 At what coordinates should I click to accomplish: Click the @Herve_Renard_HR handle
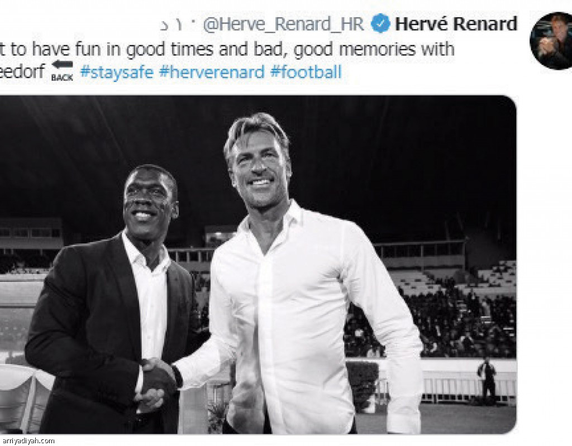pyautogui.click(x=283, y=24)
